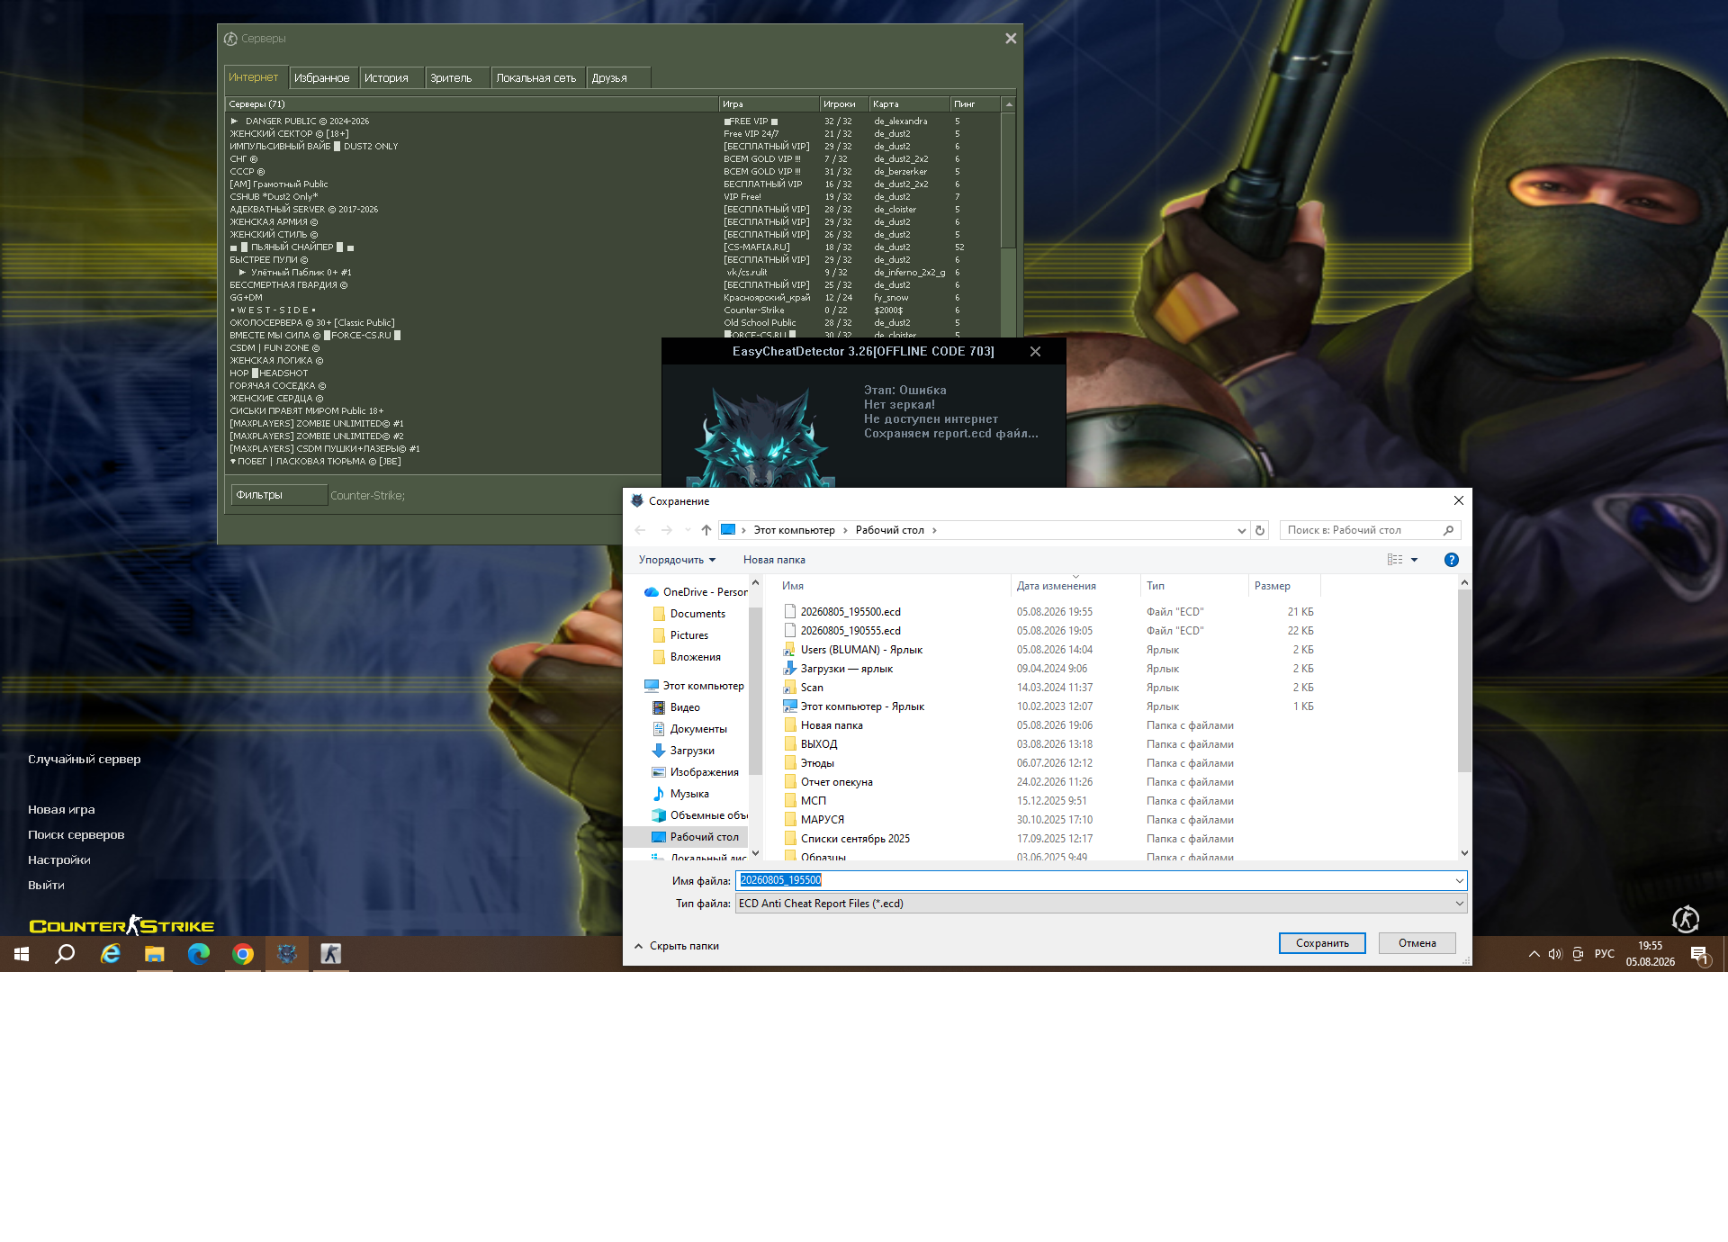The height and width of the screenshot is (1242, 1728).
Task: Click the Отмена button
Action: [x=1417, y=943]
